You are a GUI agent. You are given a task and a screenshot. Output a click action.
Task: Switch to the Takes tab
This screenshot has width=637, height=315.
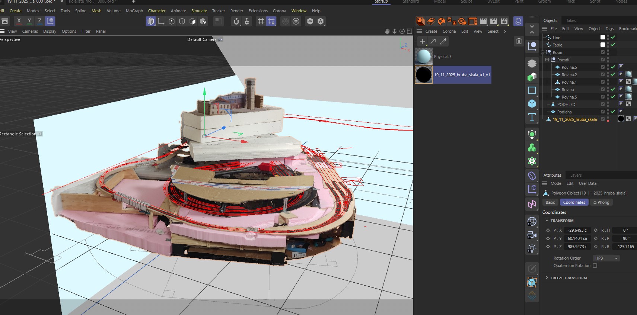point(571,20)
